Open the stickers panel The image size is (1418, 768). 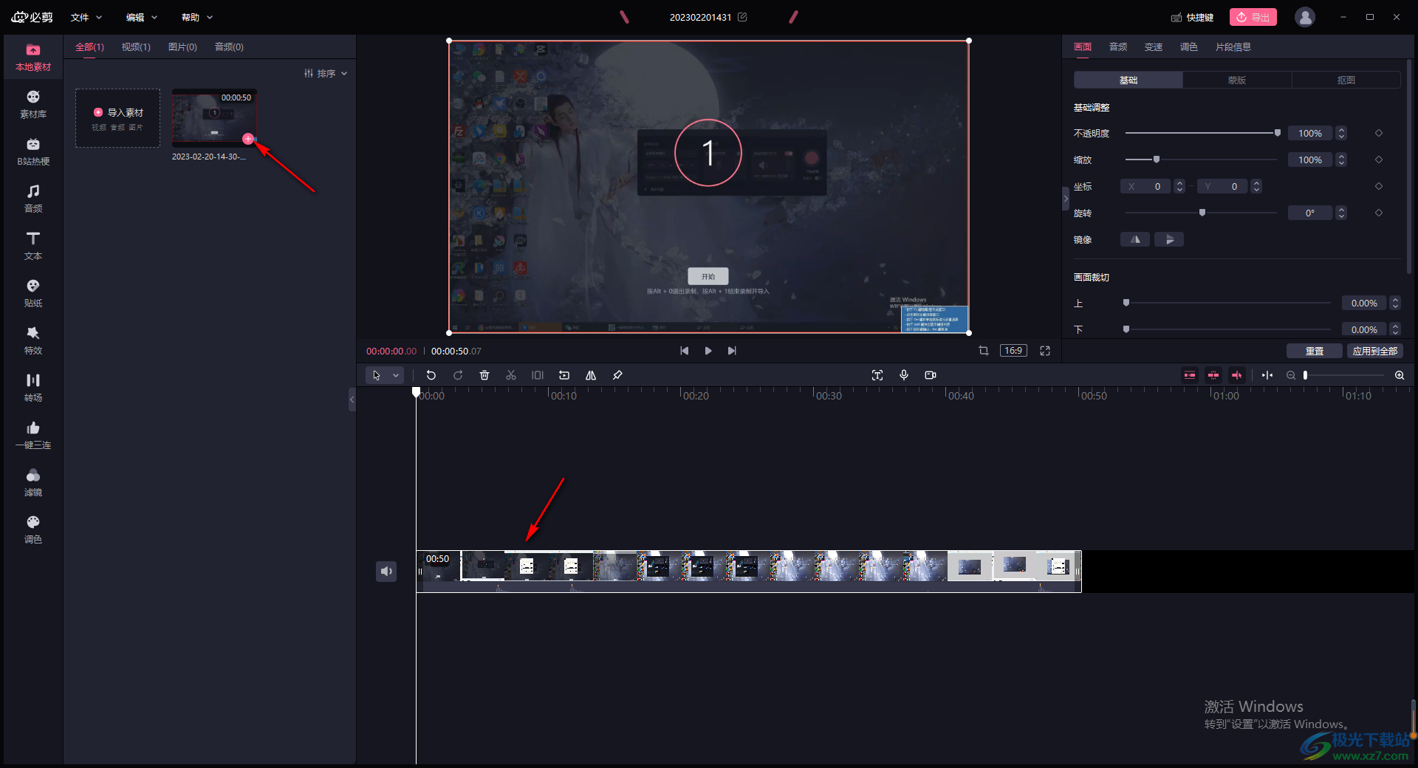33,294
